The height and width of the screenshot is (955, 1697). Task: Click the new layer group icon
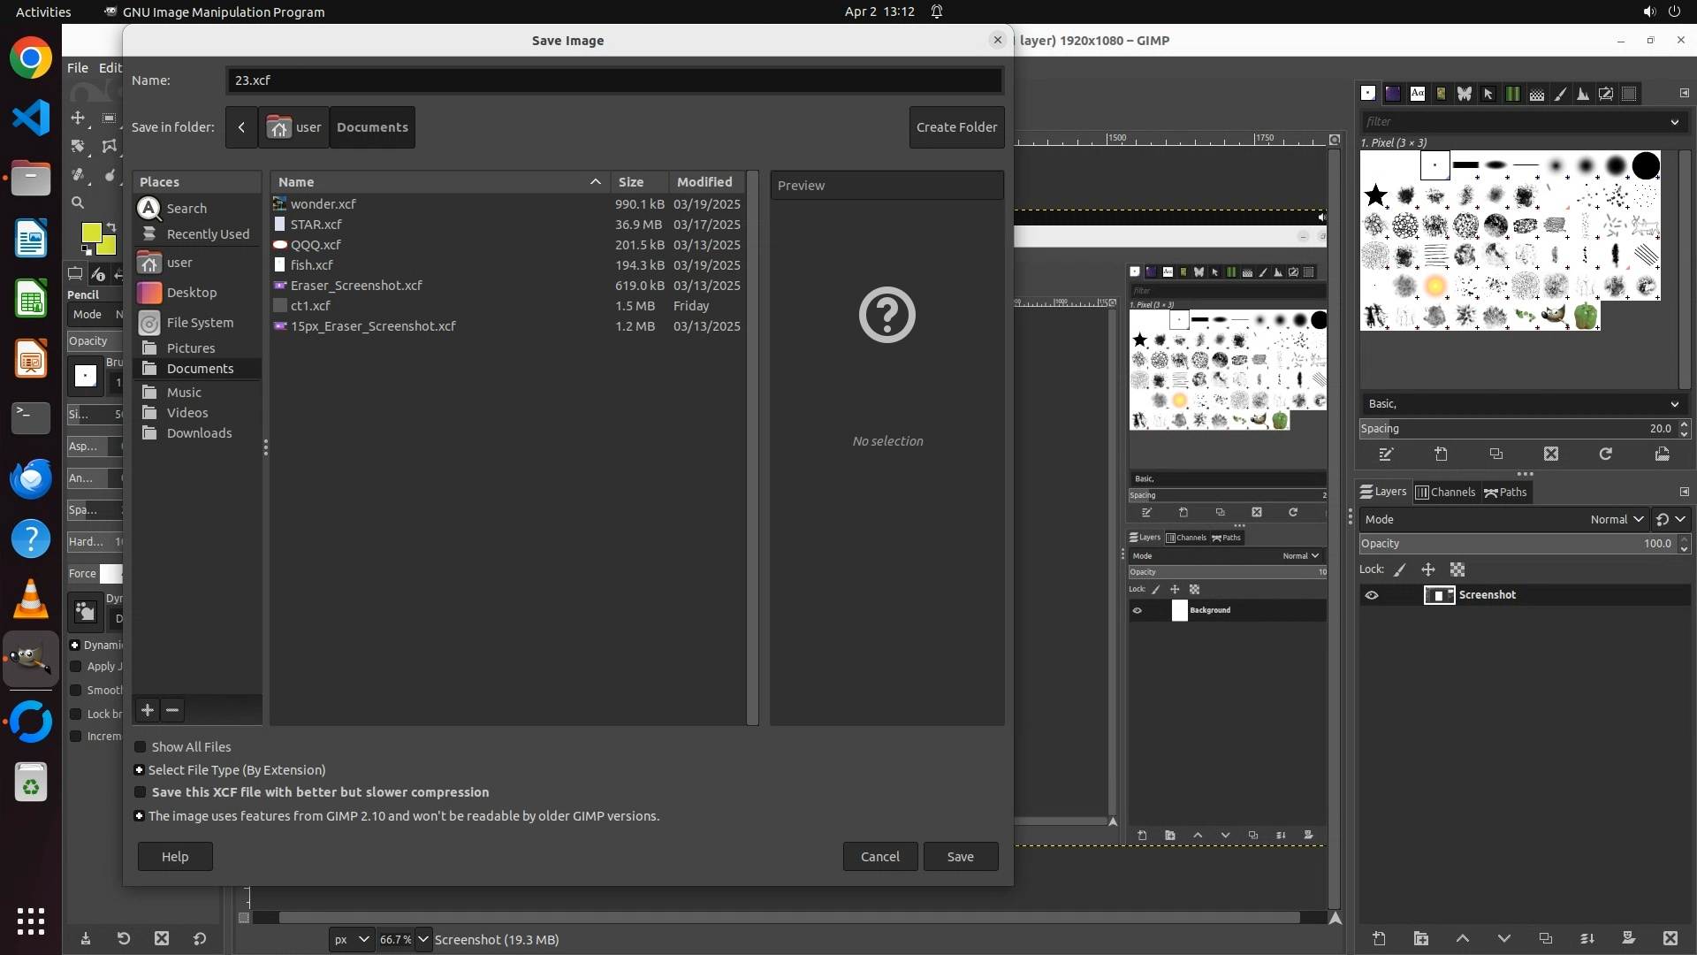[x=1420, y=938]
